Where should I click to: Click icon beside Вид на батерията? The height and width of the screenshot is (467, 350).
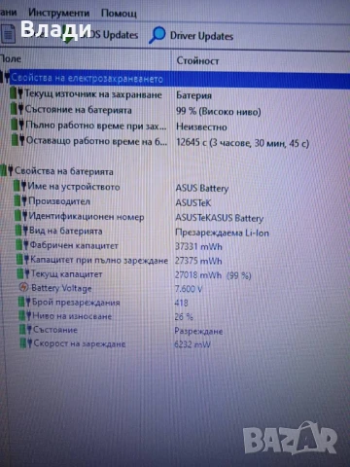tap(22, 231)
